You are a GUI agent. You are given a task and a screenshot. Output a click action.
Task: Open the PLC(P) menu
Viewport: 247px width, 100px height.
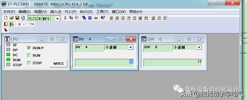(71, 12)
